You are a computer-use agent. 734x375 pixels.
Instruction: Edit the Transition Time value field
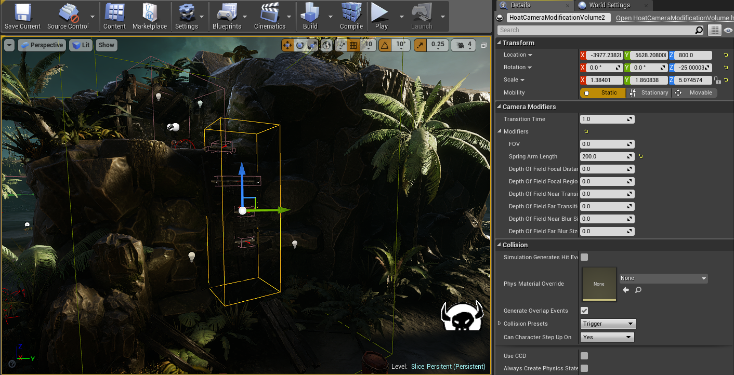[605, 119]
